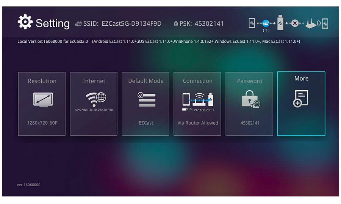Click the Local Version:16068000 for EZCast2.0 text

click(53, 42)
